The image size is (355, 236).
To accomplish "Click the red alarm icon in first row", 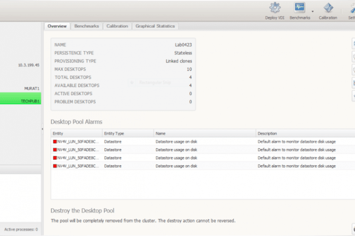I will (55, 142).
